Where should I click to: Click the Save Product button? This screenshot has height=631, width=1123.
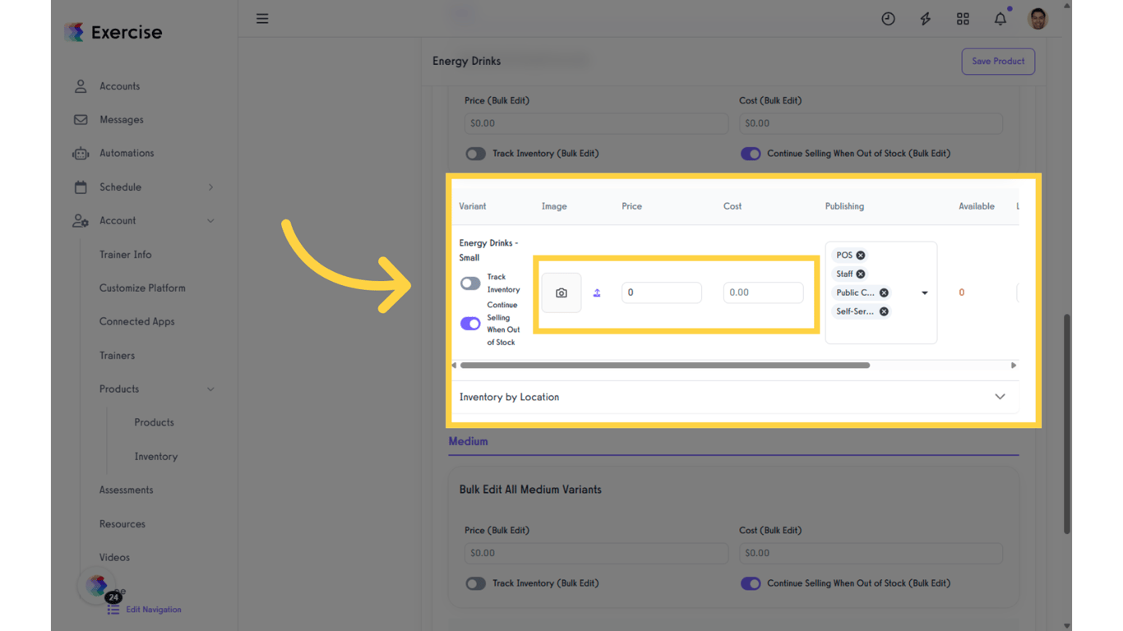pos(997,61)
